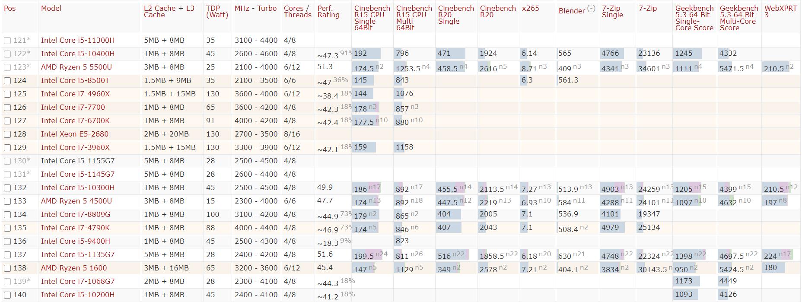Click Perf. Rating value 51.6
The height and width of the screenshot is (302, 802).
click(x=325, y=255)
